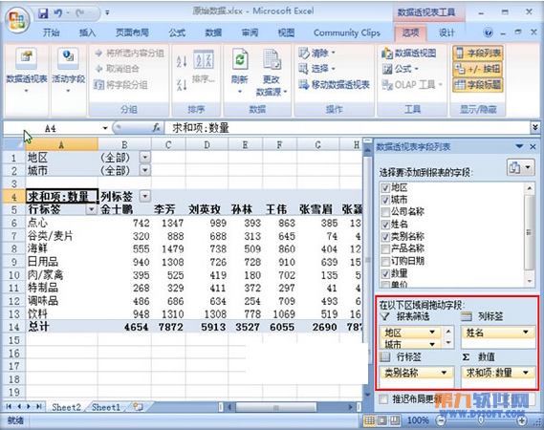The width and height of the screenshot is (544, 430).
Task: Open the 列标签 filter dropdown
Action: coord(145,196)
